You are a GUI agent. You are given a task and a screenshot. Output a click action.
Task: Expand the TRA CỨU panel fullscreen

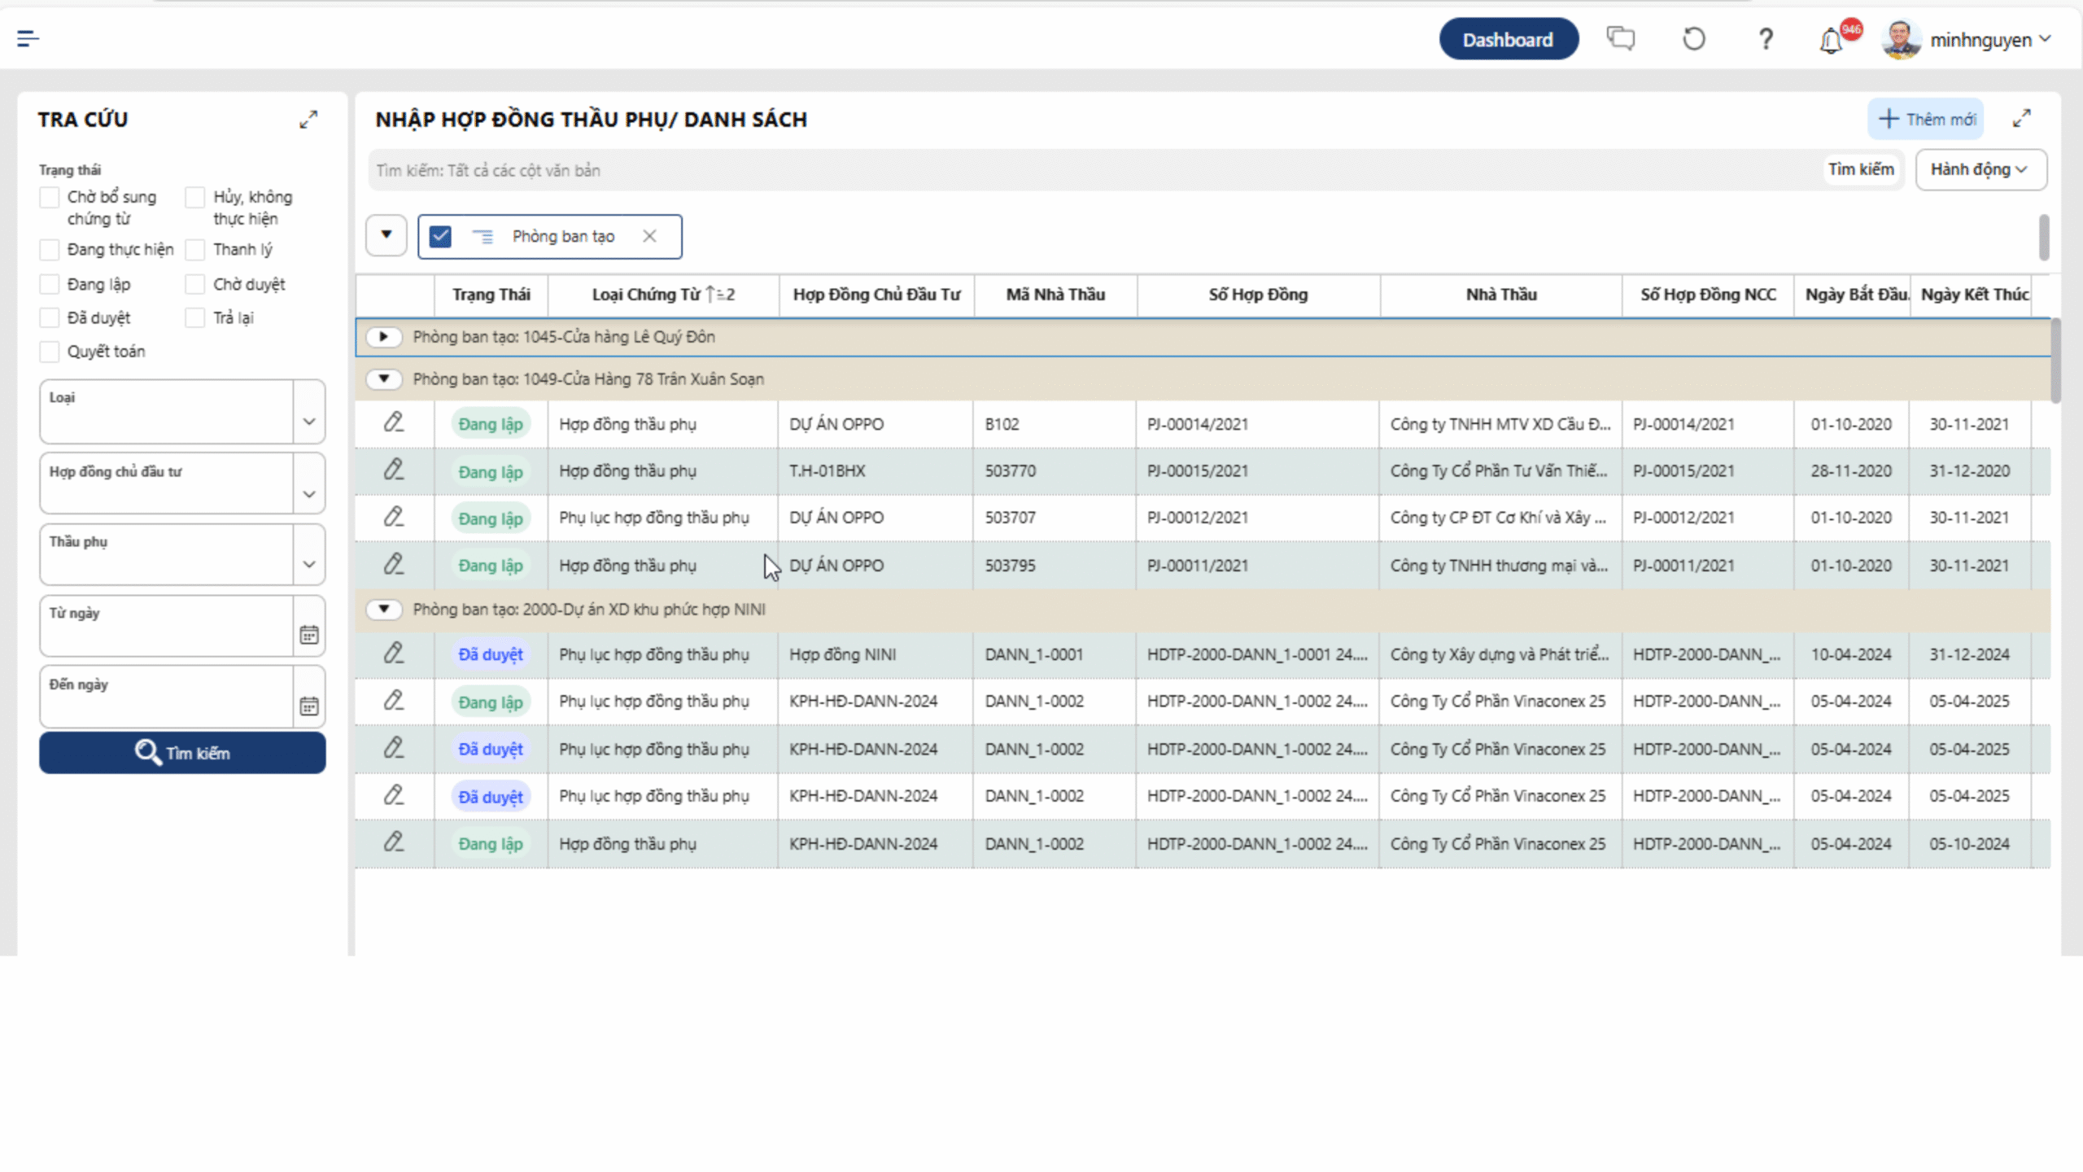point(308,120)
